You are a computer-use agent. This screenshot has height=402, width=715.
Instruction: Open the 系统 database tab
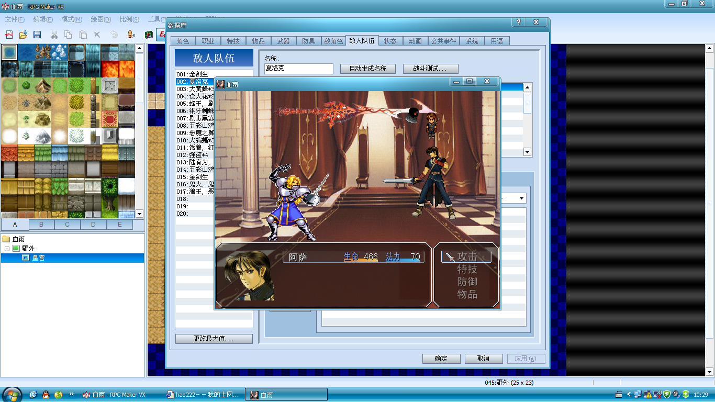tap(472, 41)
